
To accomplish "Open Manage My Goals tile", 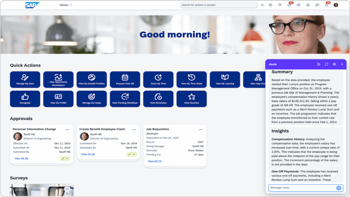I will click(92, 99).
